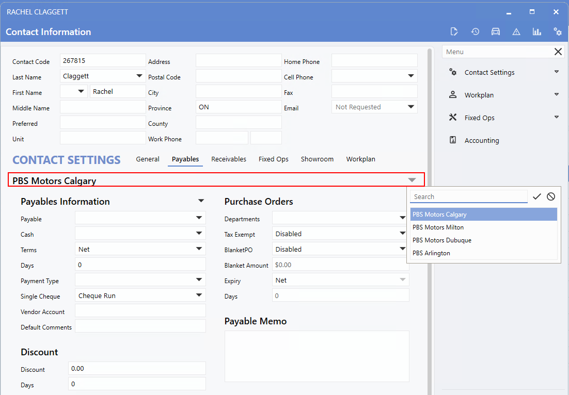
Task: Open the Accounting menu item
Action: coord(482,140)
